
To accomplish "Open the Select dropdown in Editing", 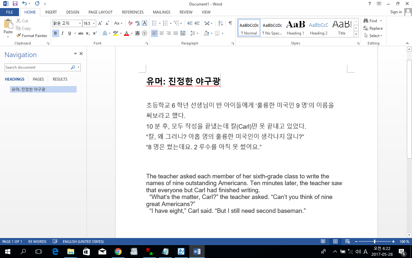I will tap(373, 36).
